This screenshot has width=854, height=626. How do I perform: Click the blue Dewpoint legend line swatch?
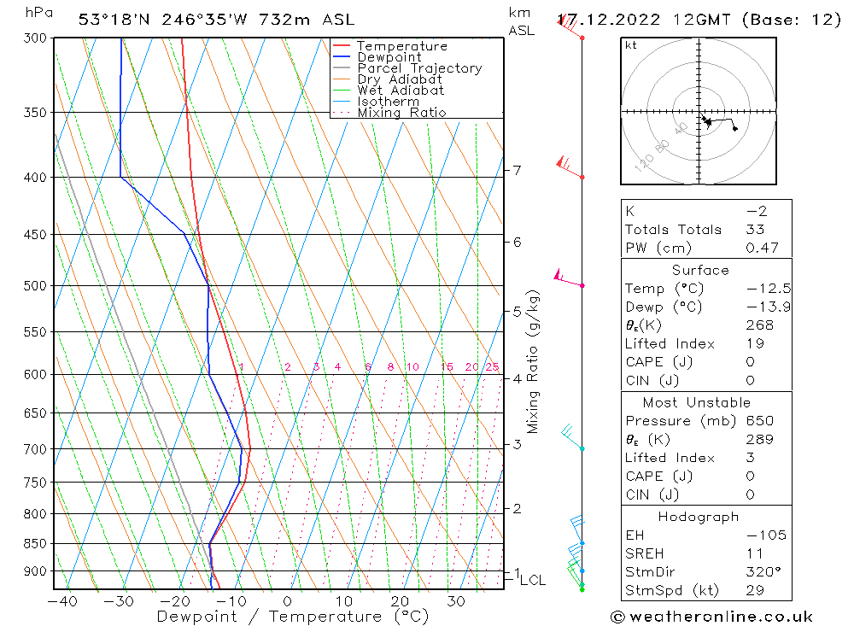click(342, 56)
